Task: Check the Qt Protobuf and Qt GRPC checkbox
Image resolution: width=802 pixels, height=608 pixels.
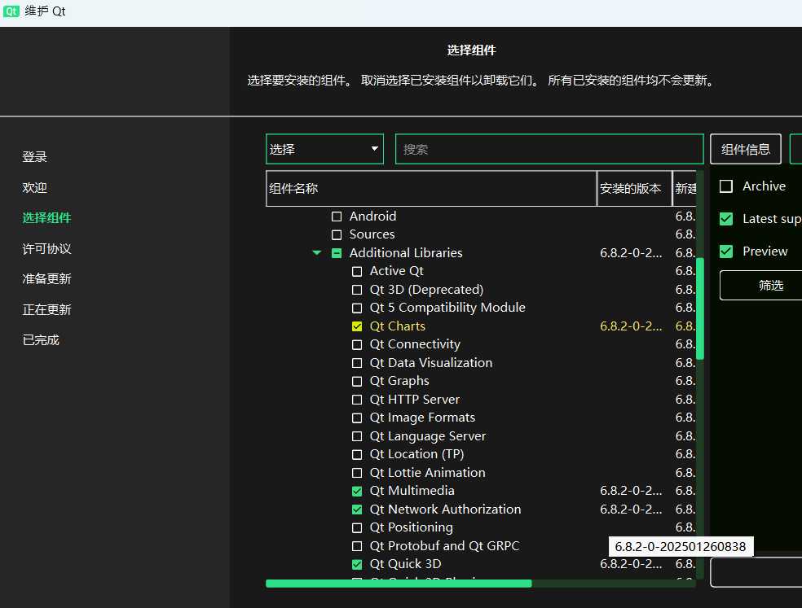Action: pyautogui.click(x=357, y=546)
